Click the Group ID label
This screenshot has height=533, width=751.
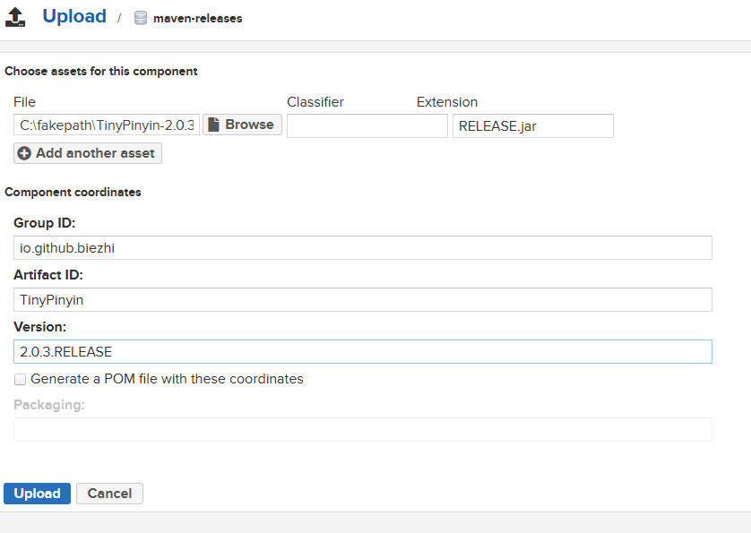click(44, 223)
